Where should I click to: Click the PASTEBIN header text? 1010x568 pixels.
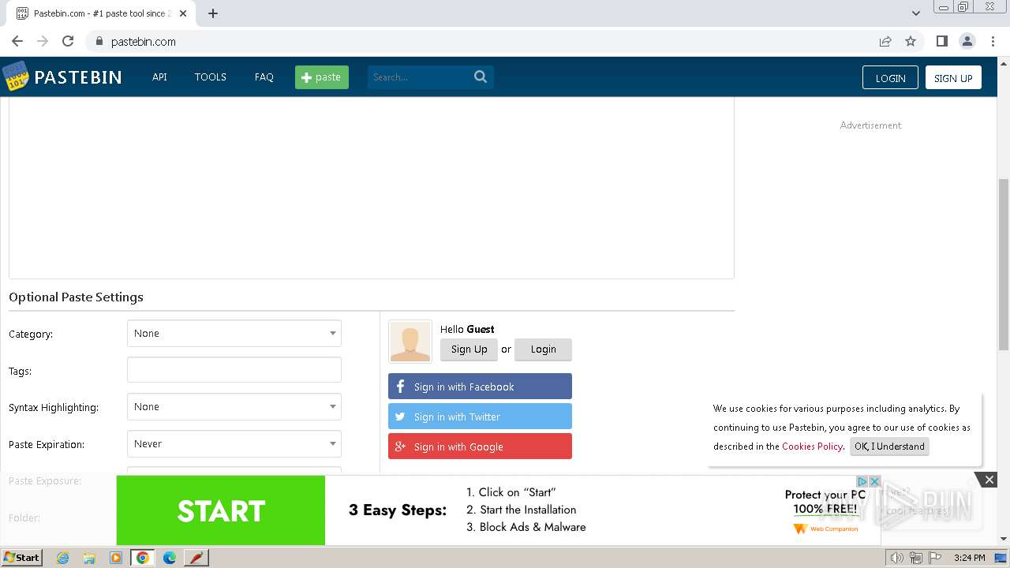78,77
